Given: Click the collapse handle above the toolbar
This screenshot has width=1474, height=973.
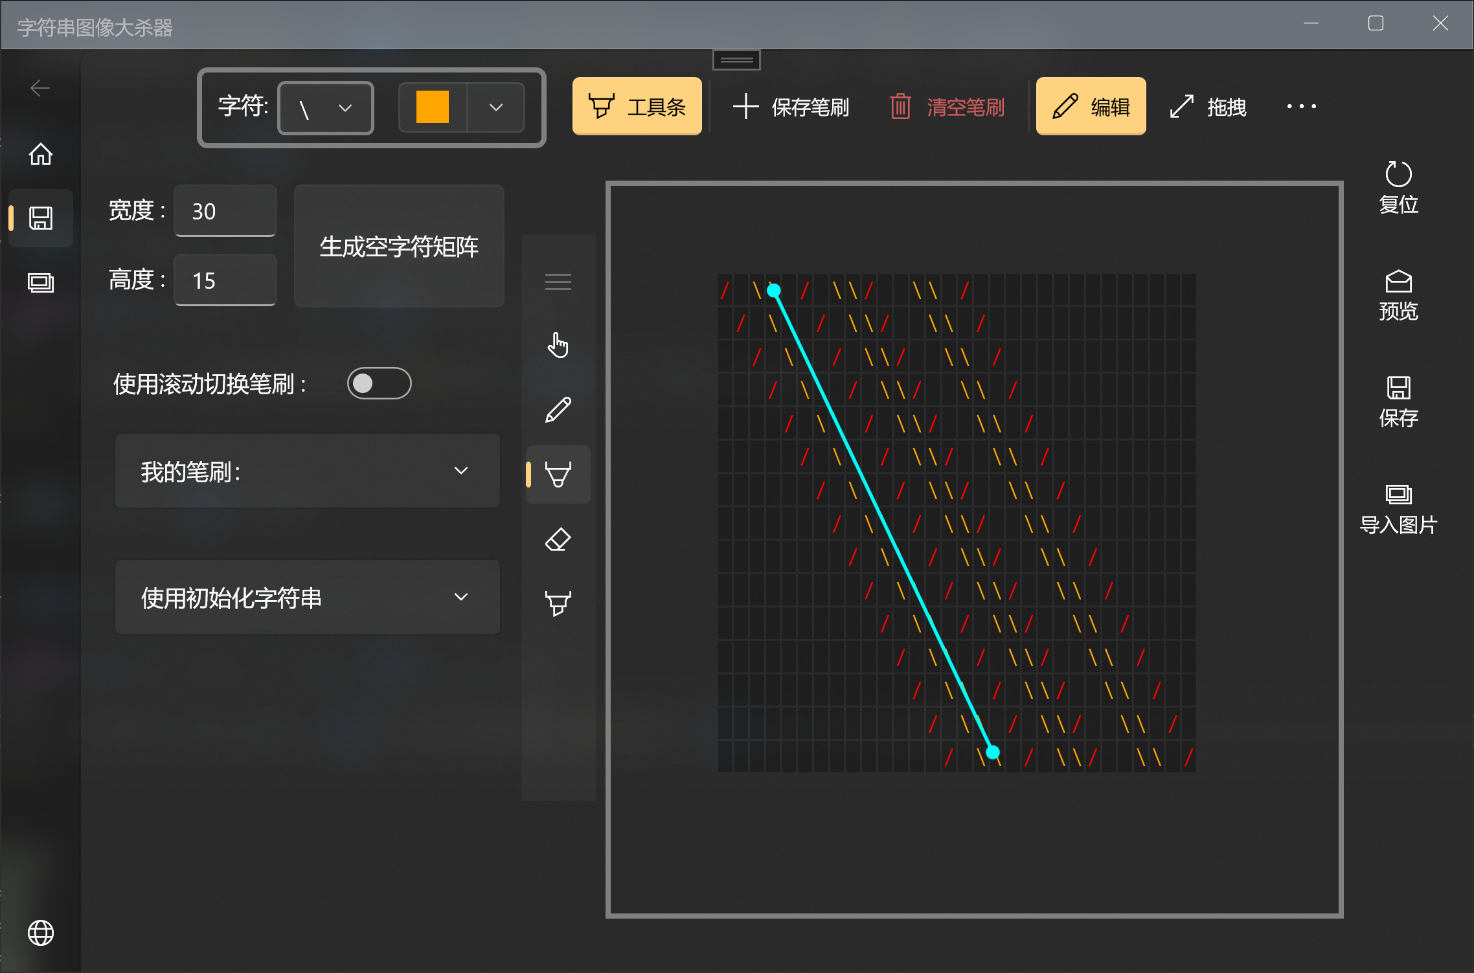Looking at the screenshot, I should coord(736,60).
